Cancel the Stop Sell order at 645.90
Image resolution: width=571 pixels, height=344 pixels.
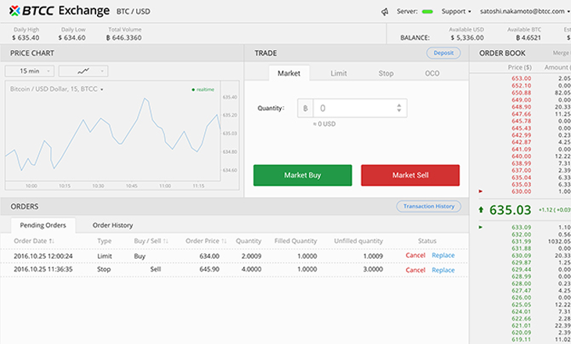[415, 270]
